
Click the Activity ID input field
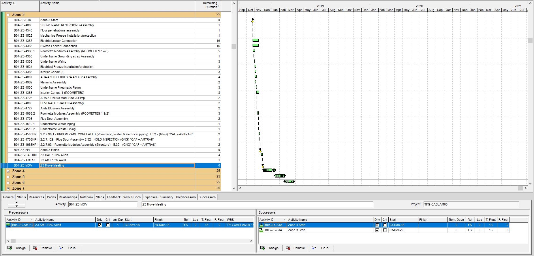point(103,204)
